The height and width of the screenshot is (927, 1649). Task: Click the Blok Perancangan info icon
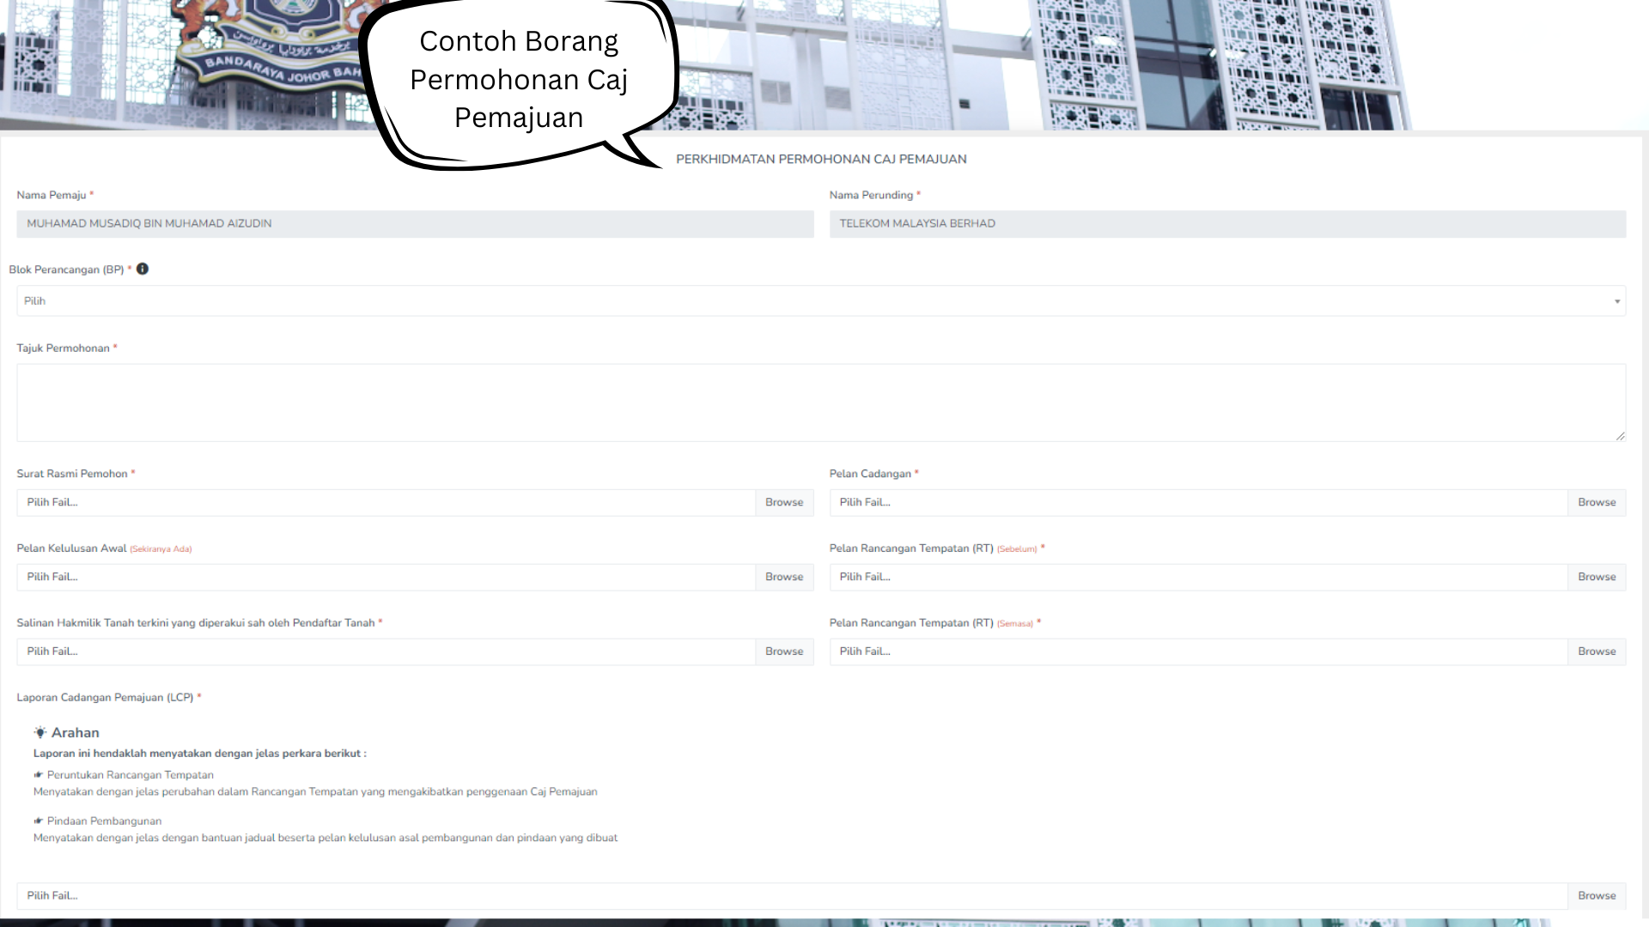(143, 269)
